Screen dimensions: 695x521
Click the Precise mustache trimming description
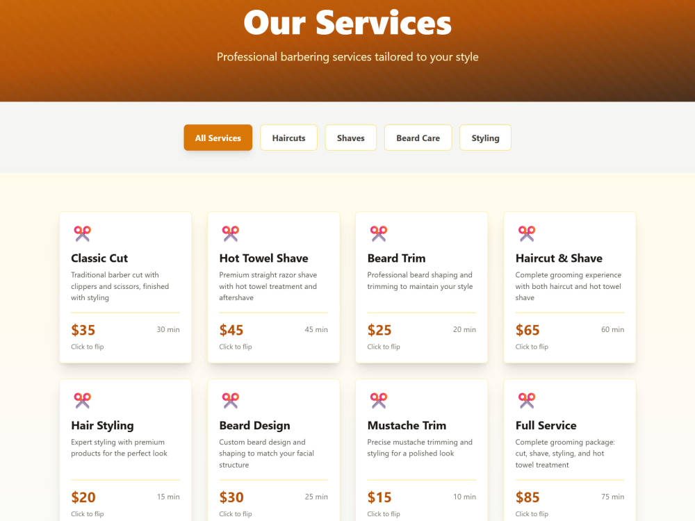420,448
